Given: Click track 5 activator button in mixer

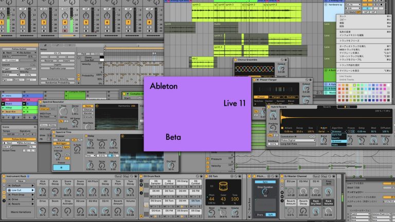Looking at the screenshot, I should coord(86,23).
